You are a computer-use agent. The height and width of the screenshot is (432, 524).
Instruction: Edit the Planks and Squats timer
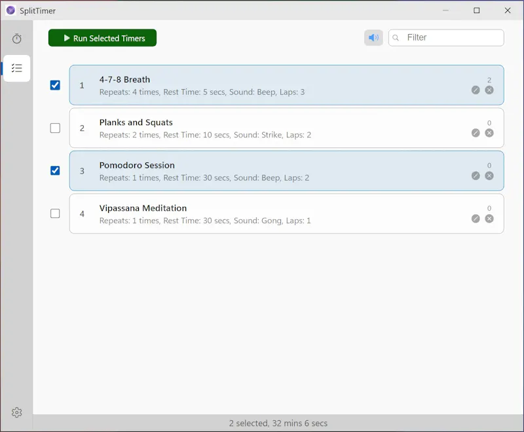476,133
